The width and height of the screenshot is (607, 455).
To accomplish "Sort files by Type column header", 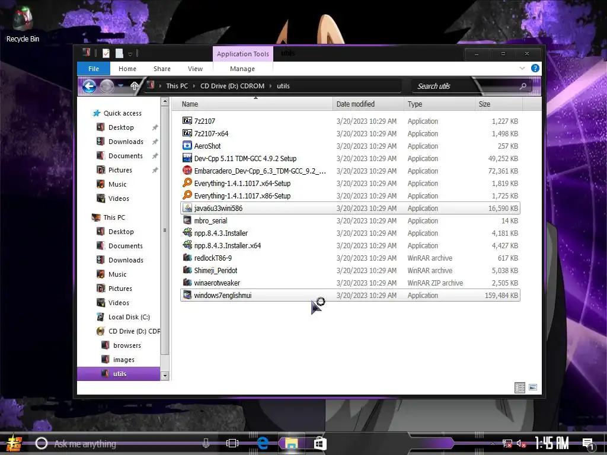I will click(439, 104).
